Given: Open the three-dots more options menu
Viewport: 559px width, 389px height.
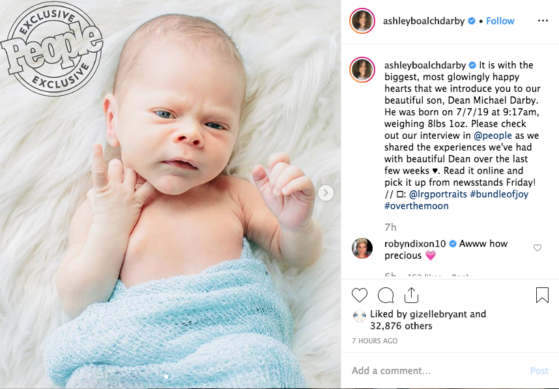Looking at the screenshot, I should (x=543, y=21).
